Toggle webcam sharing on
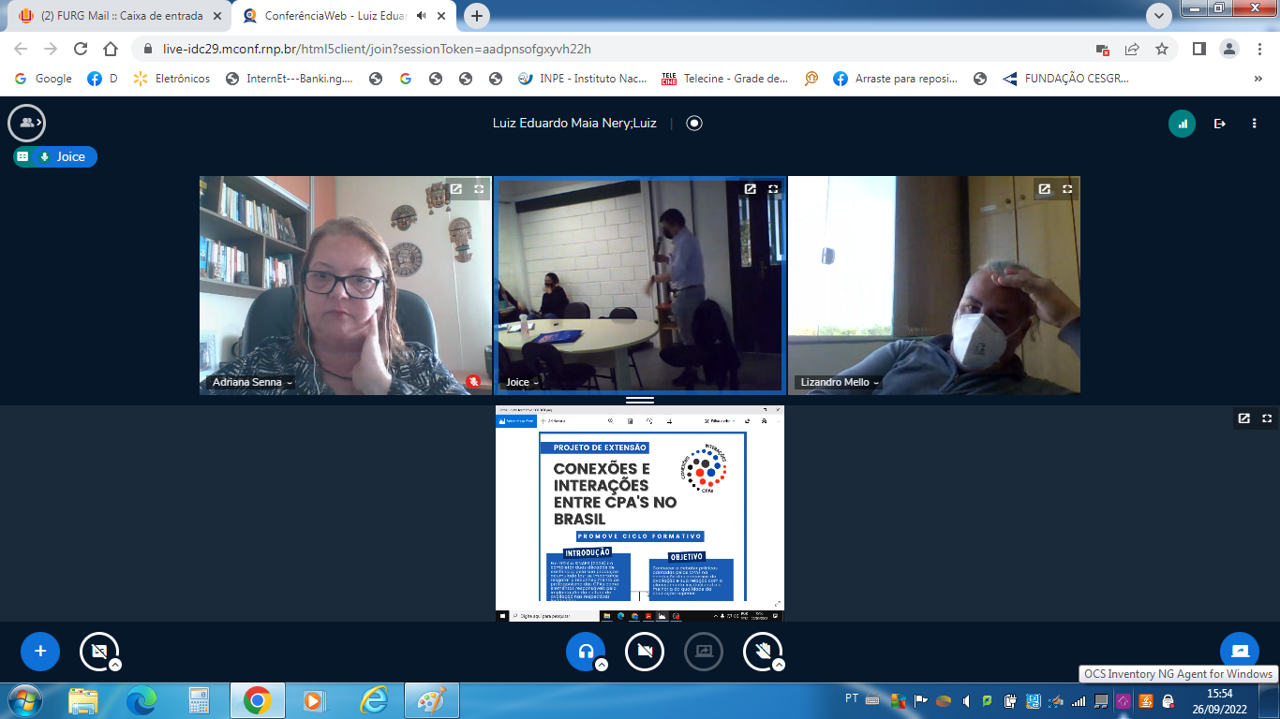 click(x=645, y=651)
